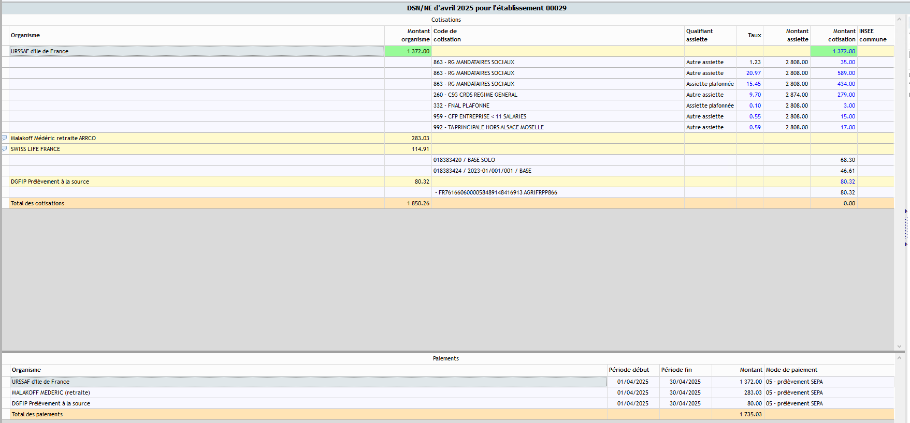910x423 pixels.
Task: Click the Organisme header in Paiements
Action: click(x=309, y=370)
